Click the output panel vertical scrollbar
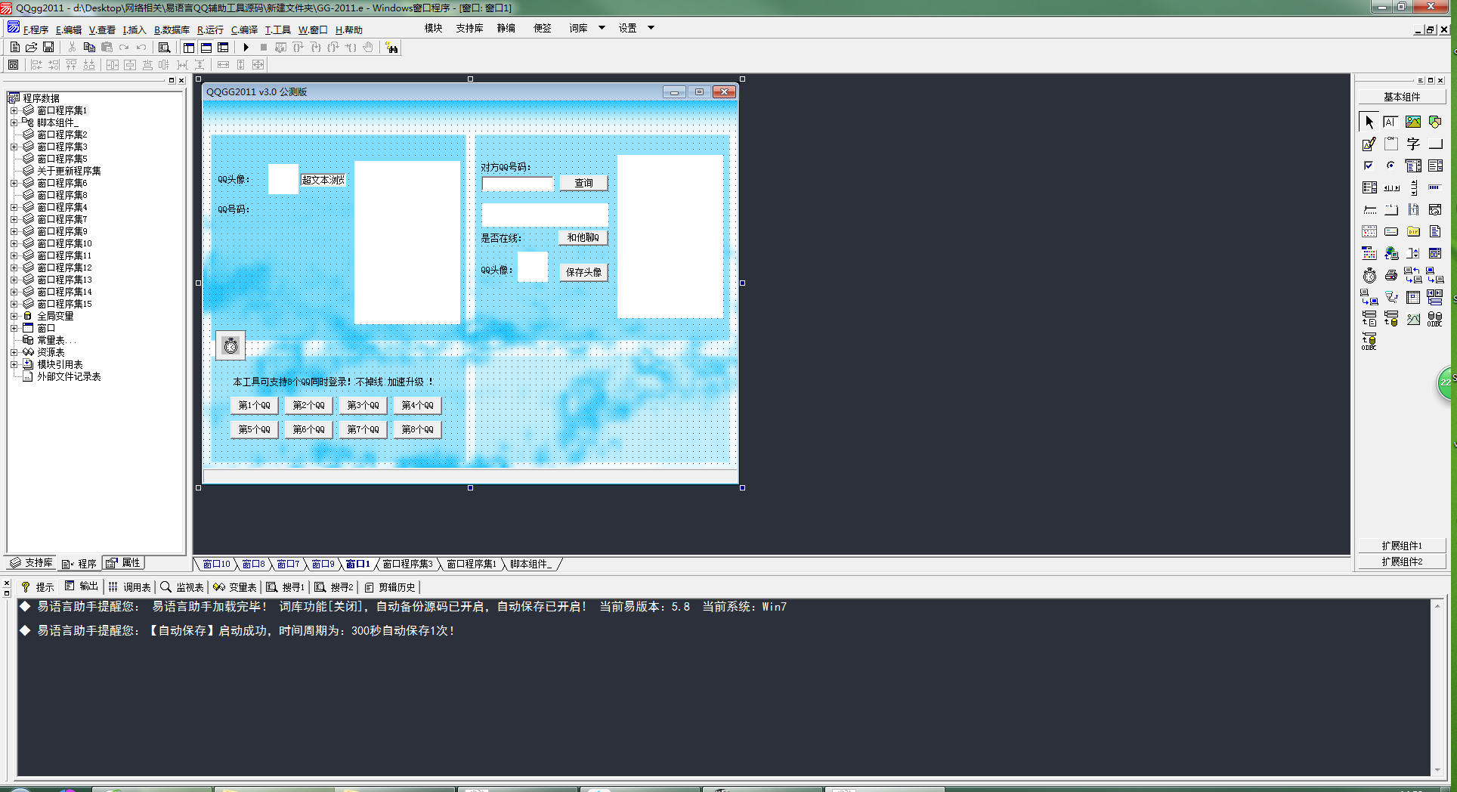This screenshot has height=792, width=1457. (1437, 688)
